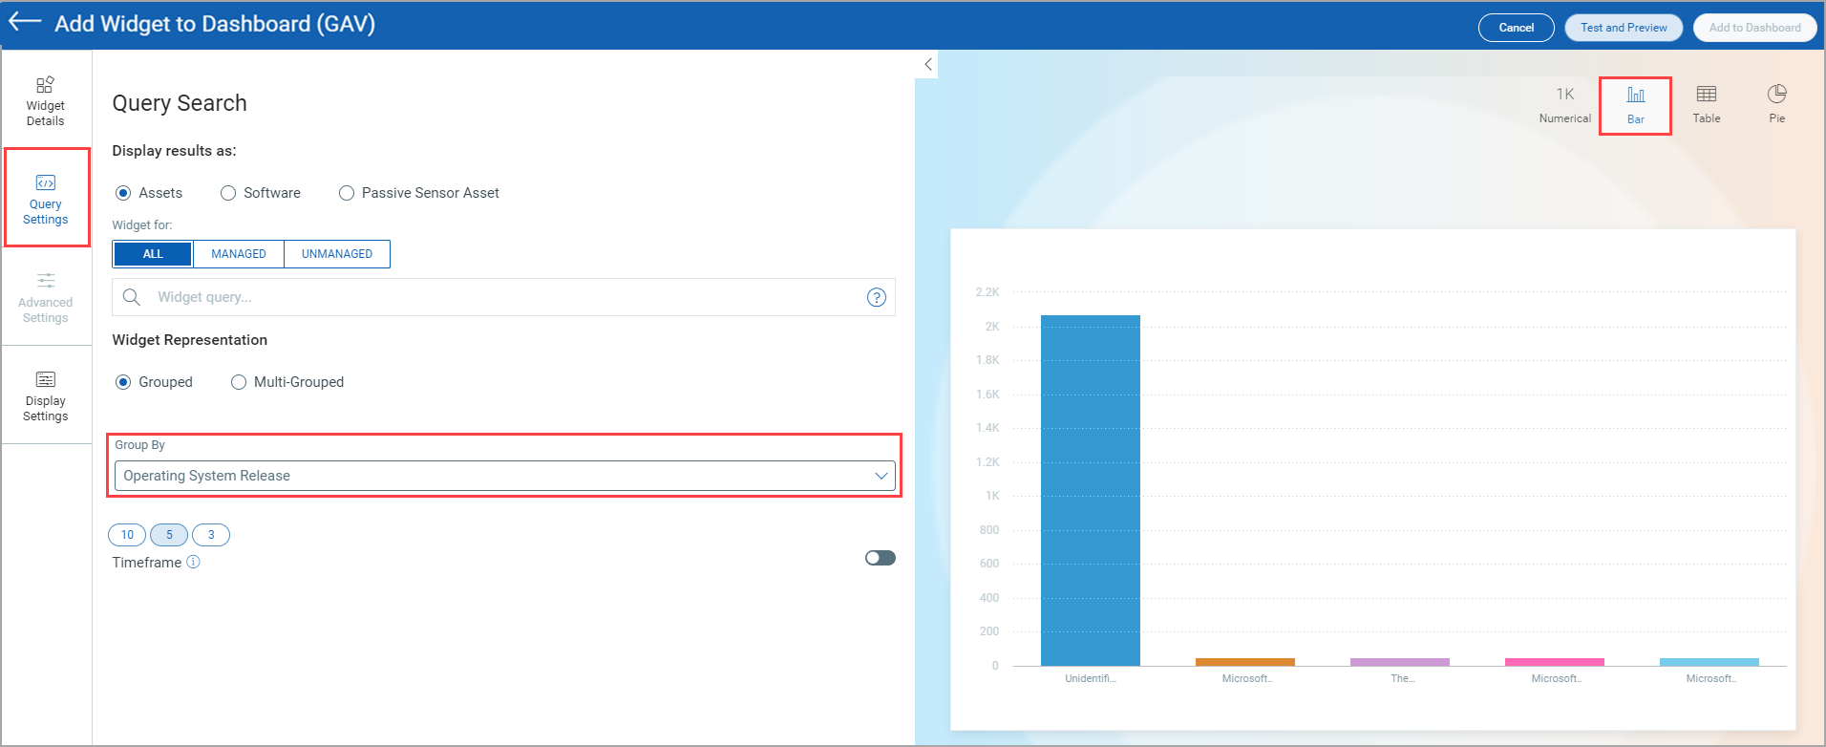This screenshot has width=1826, height=747.
Task: Select Multi-Grouped representation
Action: point(239,382)
